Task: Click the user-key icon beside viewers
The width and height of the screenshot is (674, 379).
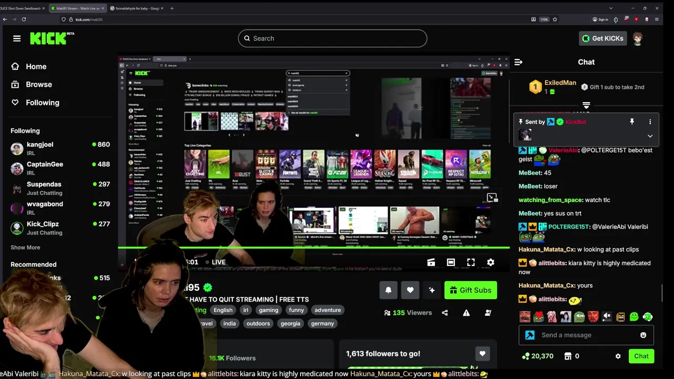Action: [488, 313]
